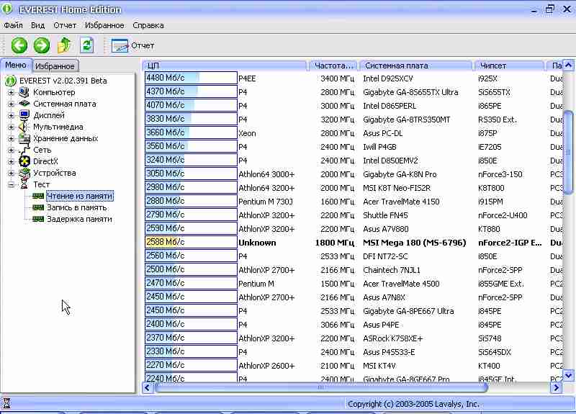
Task: Click the Дисплей monitor icon
Action: point(24,115)
